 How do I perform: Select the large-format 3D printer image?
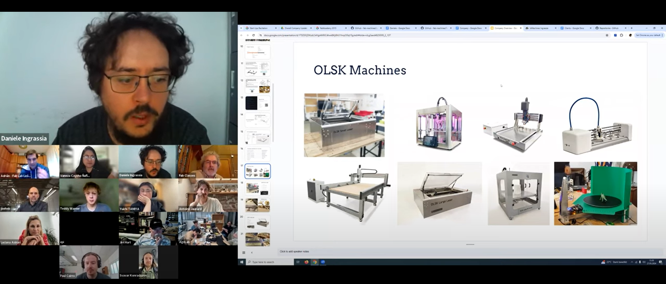[519, 194]
